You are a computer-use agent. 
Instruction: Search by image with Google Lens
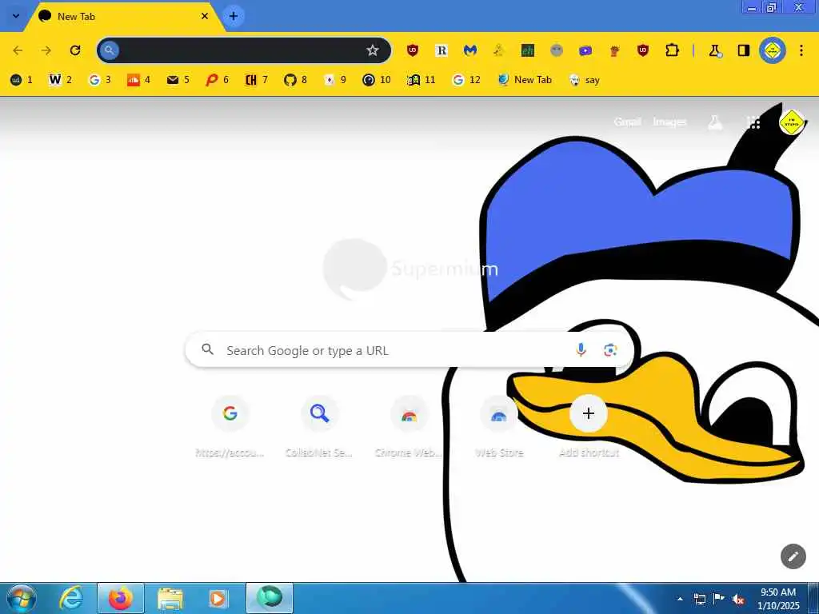610,350
